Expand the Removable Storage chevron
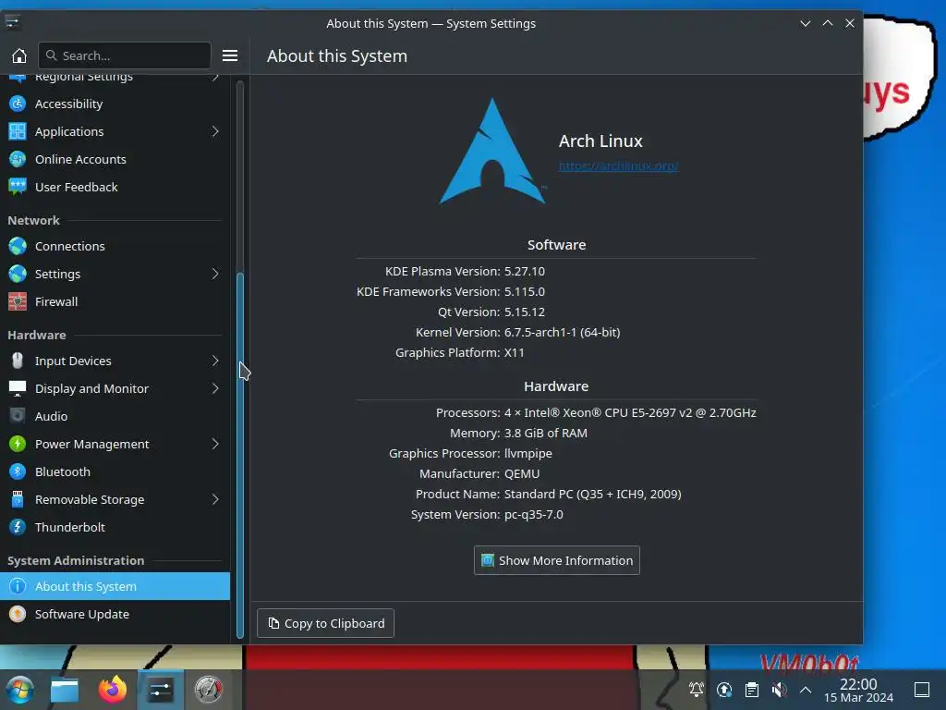The image size is (946, 710). 215,500
